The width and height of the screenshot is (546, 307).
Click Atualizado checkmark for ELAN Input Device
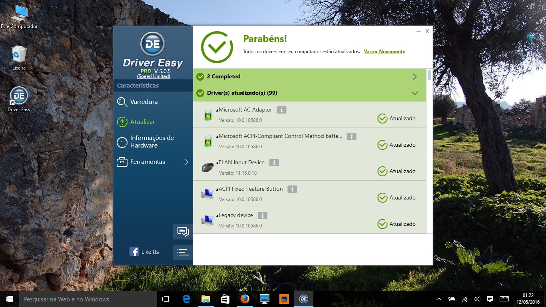(x=383, y=171)
